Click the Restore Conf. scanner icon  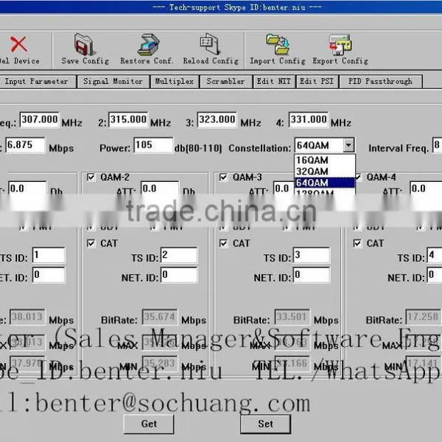click(148, 44)
